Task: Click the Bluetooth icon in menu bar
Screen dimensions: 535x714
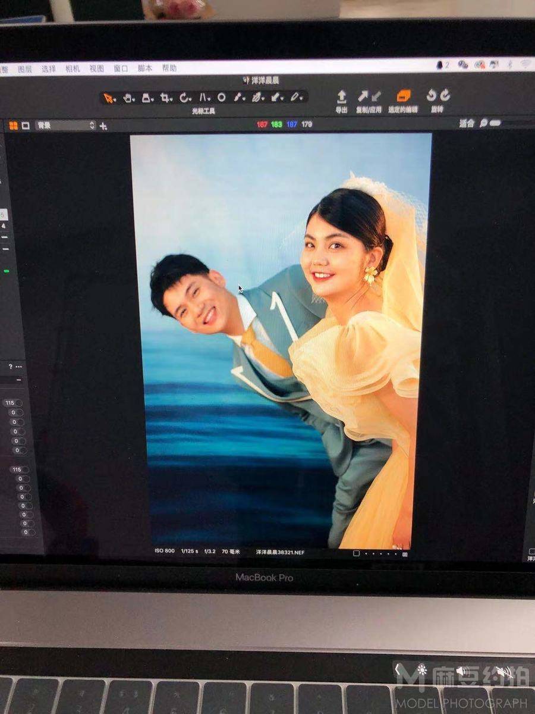Action: [x=509, y=64]
